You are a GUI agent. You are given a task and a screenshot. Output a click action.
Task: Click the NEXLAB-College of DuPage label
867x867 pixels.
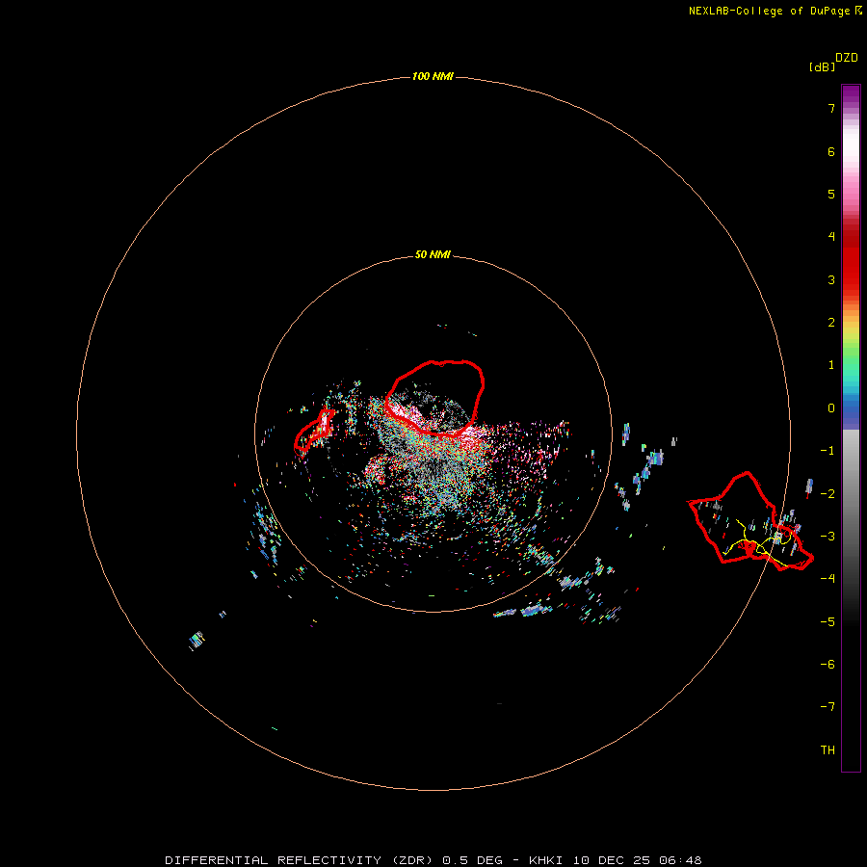point(775,11)
